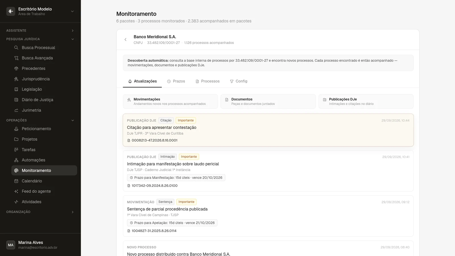The image size is (455, 256).
Task: Click the Banco Meridional S.A. heading
Action: click(155, 37)
